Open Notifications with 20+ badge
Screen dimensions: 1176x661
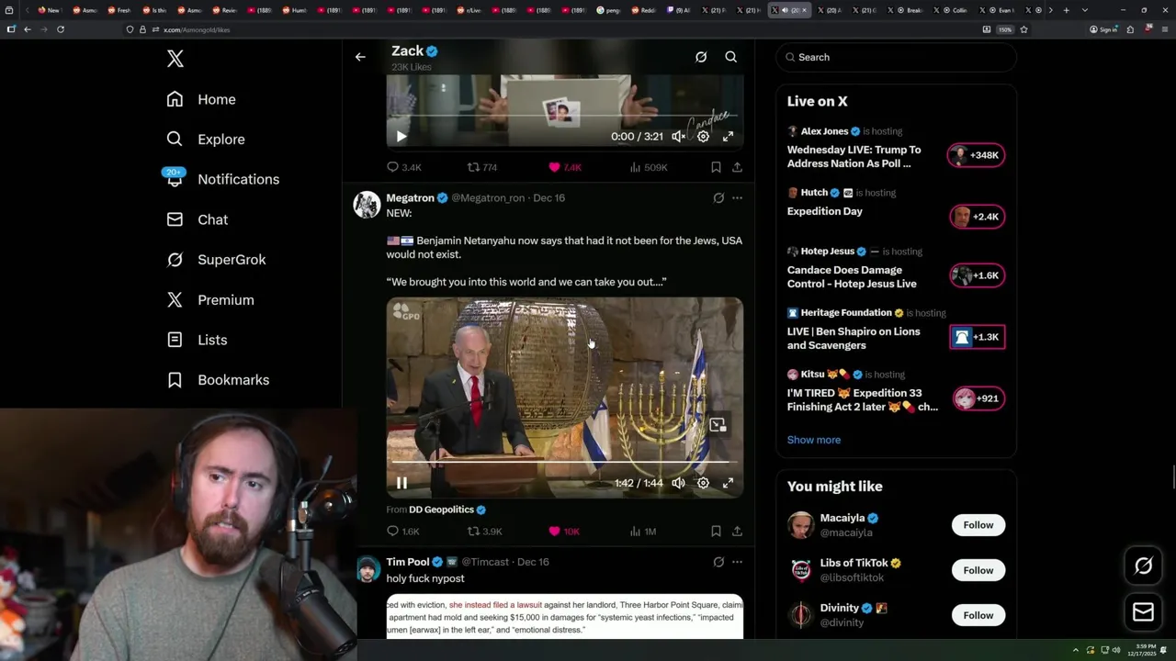[222, 179]
